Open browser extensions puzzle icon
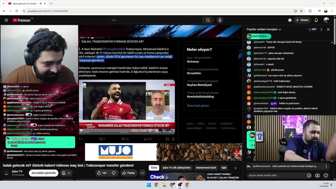 [x=310, y=11]
